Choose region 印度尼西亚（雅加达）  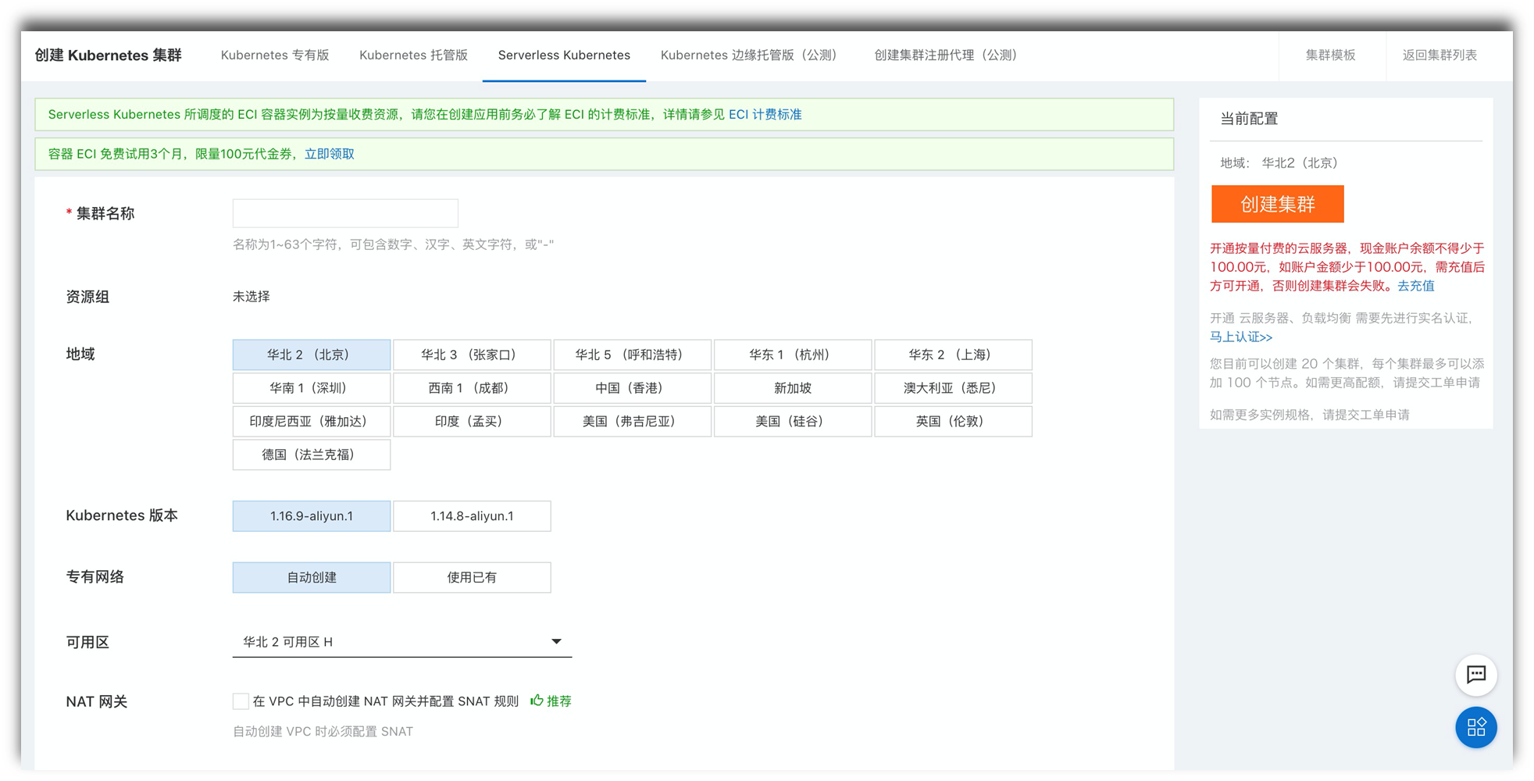[312, 422]
